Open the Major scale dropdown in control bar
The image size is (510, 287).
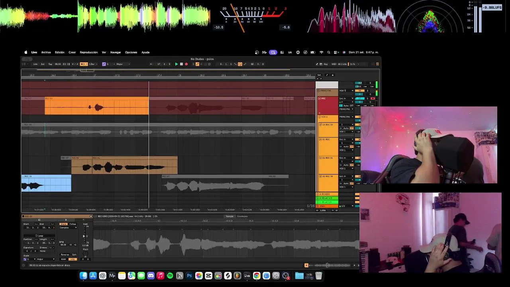click(x=122, y=64)
